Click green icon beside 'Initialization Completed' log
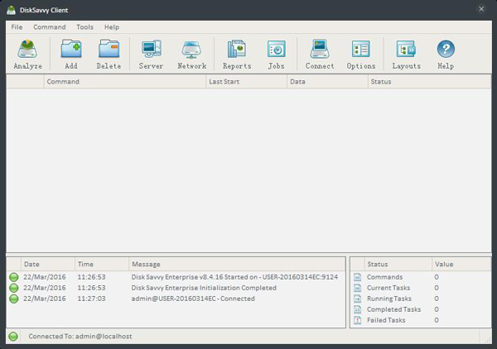This screenshot has height=349, width=497. (x=13, y=288)
